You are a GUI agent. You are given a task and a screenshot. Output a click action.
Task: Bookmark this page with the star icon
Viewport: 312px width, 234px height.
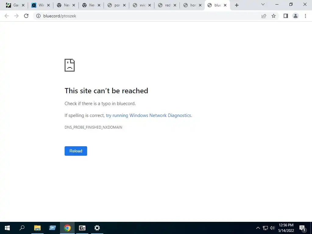274,16
